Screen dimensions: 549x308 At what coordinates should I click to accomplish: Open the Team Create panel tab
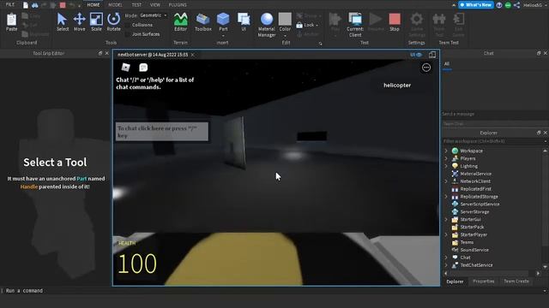pos(516,281)
